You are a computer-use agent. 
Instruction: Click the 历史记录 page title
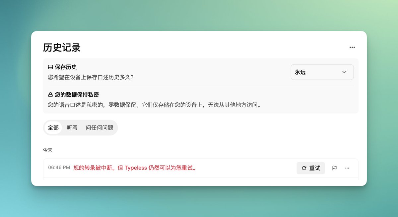click(62, 48)
